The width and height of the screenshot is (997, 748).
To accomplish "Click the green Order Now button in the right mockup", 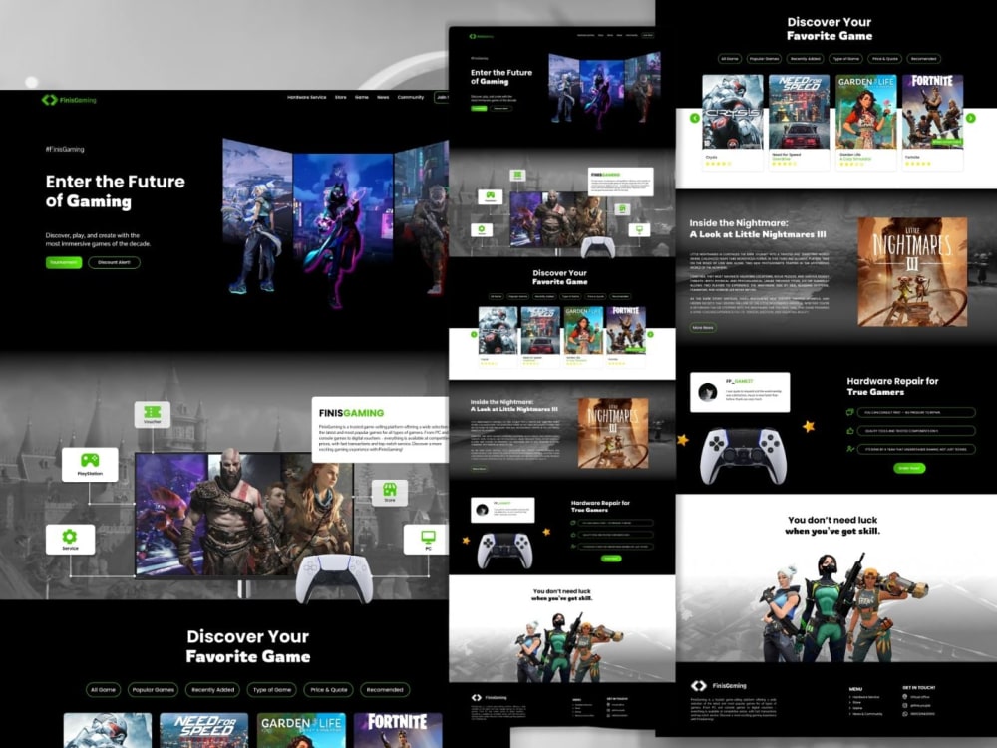I will (x=909, y=468).
